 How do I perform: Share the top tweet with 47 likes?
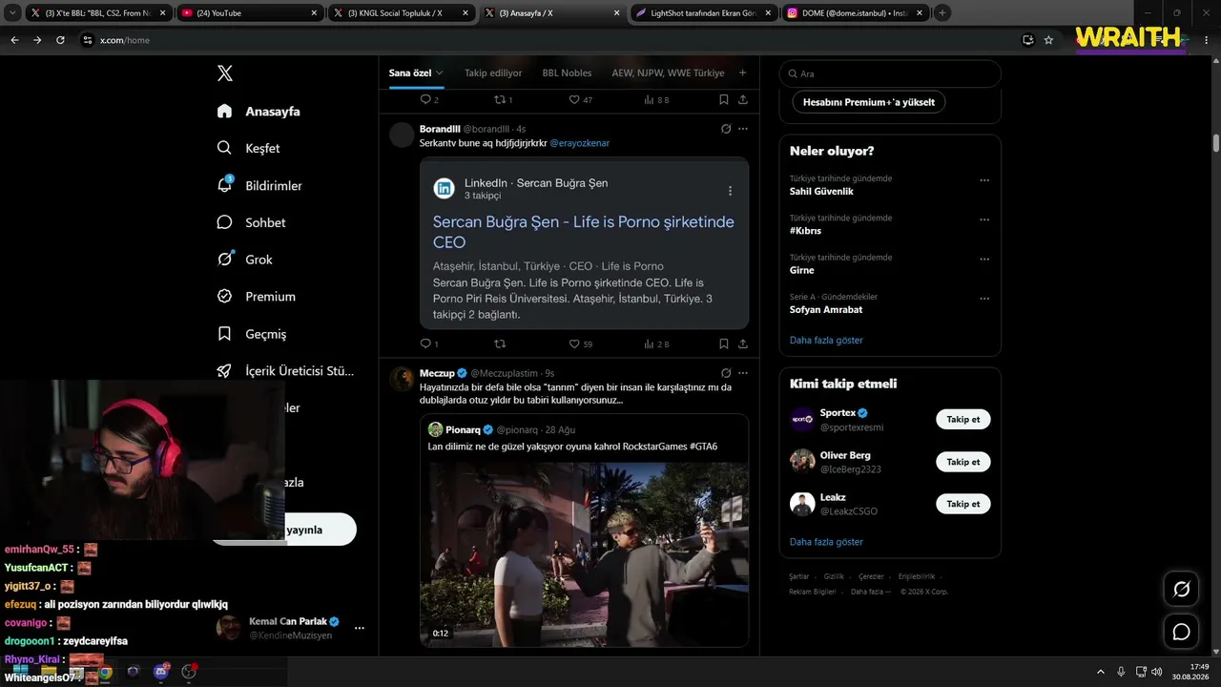tap(742, 99)
